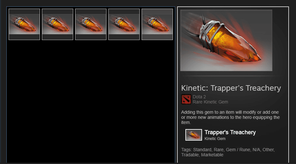296x164 pixels.
Task: Click the gem description paragraph
Action: click(230, 117)
